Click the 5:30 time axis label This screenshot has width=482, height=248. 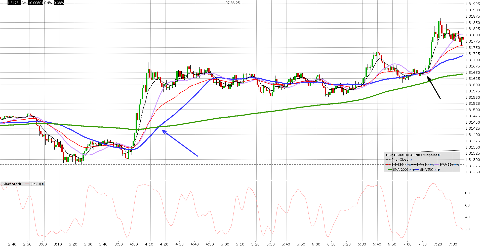270,244
